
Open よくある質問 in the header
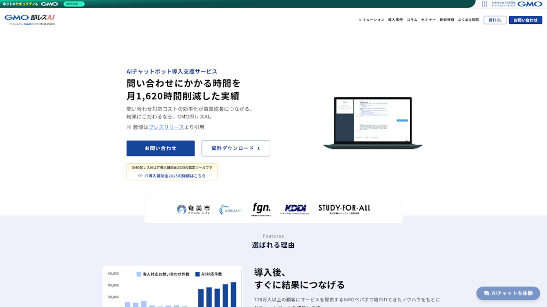click(x=468, y=20)
